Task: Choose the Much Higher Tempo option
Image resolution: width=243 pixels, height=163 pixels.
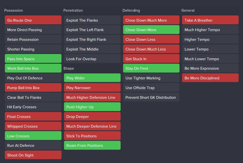Action: (x=210, y=30)
